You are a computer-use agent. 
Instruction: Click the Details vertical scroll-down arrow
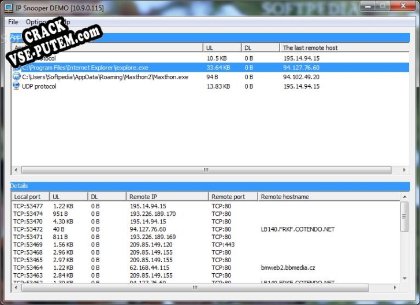coord(404,278)
